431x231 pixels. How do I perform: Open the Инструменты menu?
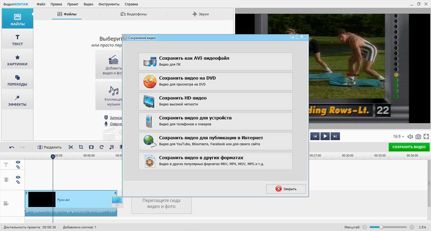pos(109,4)
